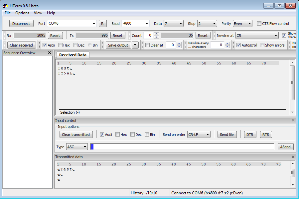Click History -/10/10 in status bar
The width and height of the screenshot is (299, 199).
[x=144, y=193]
